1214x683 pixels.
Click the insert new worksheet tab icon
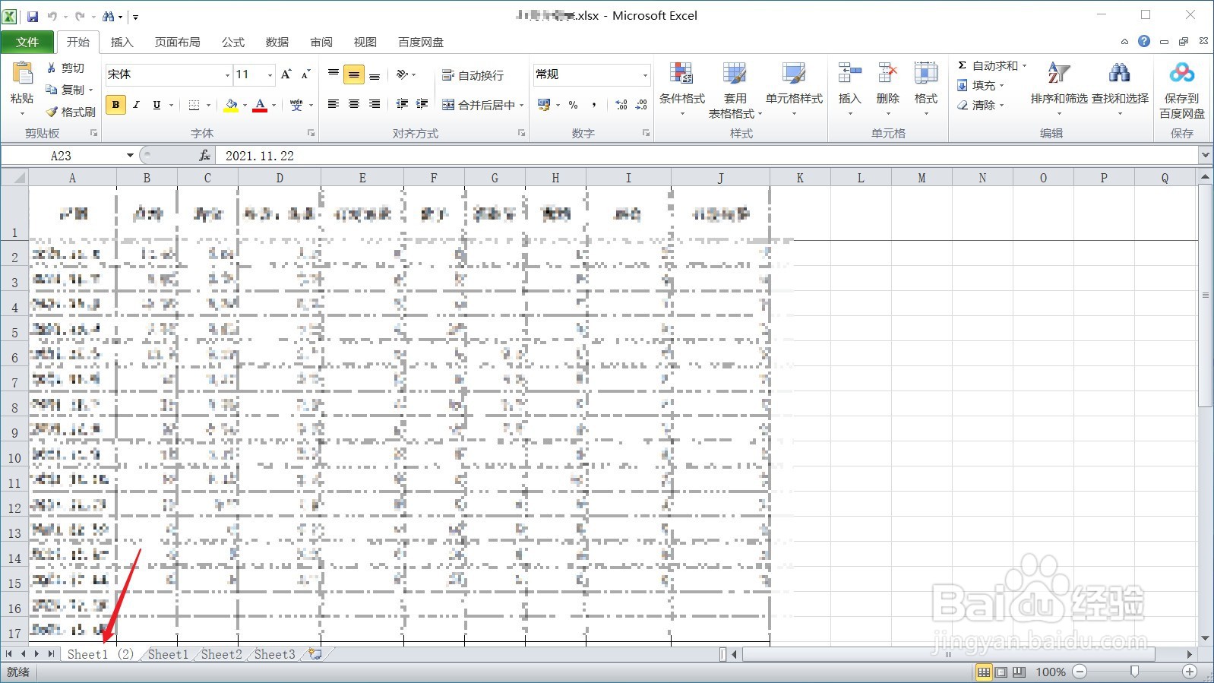click(315, 654)
